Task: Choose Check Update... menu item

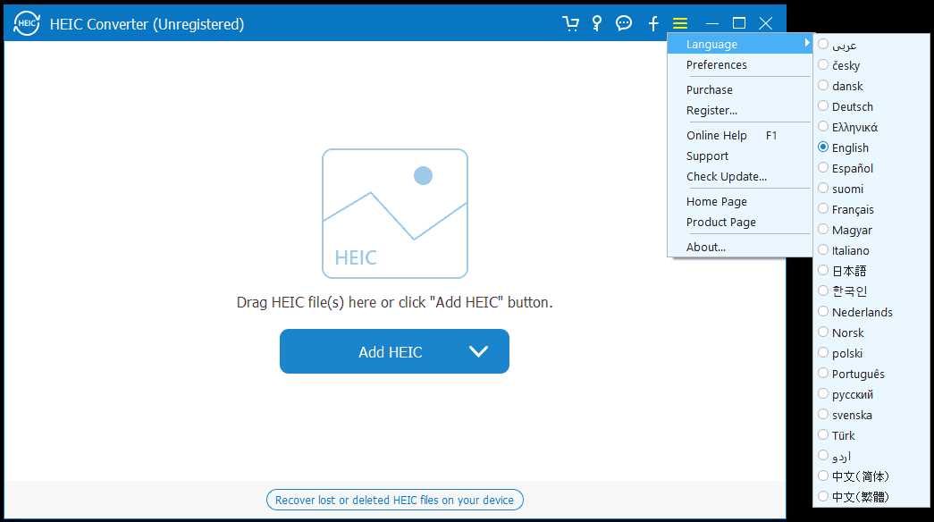Action: [x=740, y=176]
